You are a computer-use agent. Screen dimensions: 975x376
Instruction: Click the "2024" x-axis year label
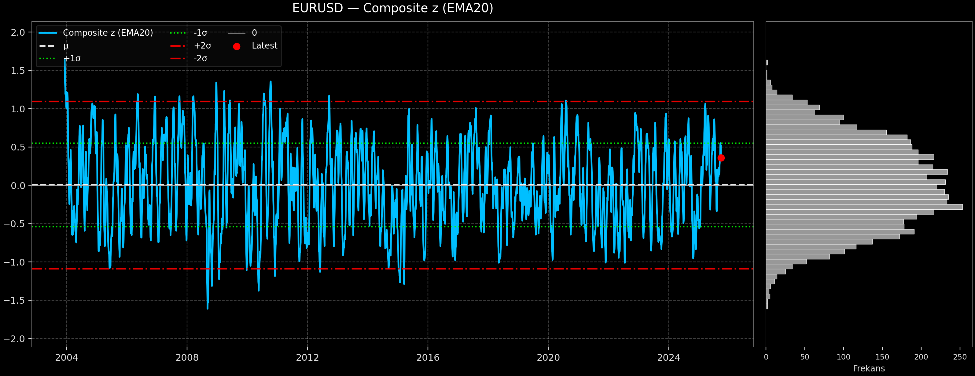[x=669, y=357]
